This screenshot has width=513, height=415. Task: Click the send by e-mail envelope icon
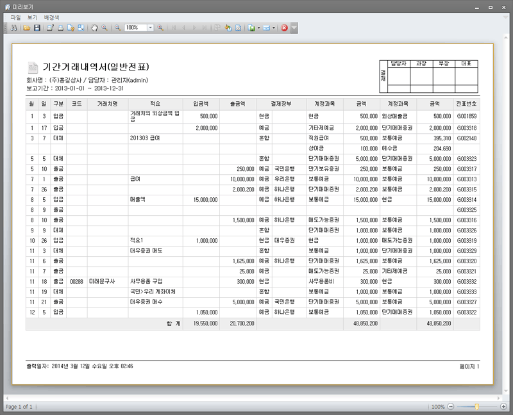pos(266,28)
